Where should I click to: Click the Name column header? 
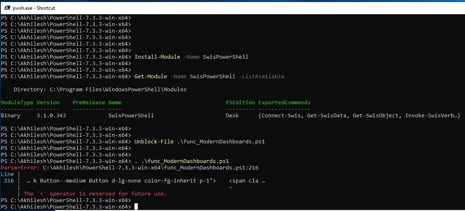pos(115,103)
